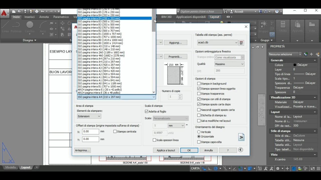This screenshot has width=321, height=180.
Task: Collapse the Visualizzazione 3D section
Action: pos(315,97)
